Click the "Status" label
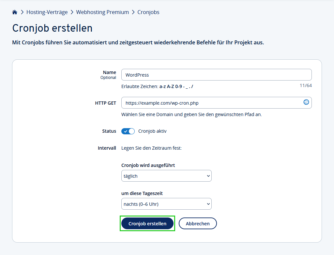The width and height of the screenshot is (334, 255). coord(109,131)
